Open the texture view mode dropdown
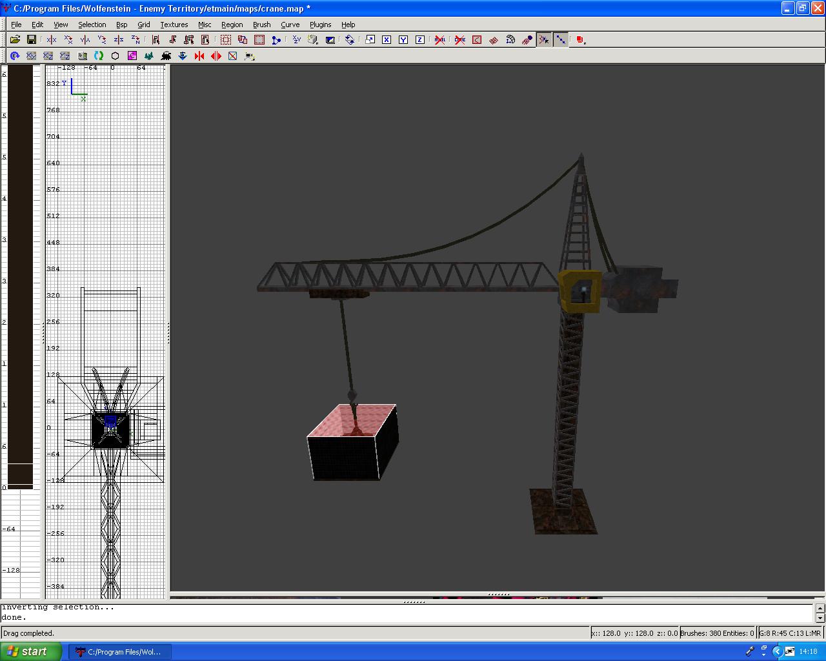826x661 pixels. pos(314,40)
